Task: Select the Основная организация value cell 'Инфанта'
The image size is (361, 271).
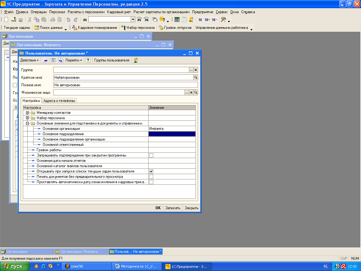Action: pyautogui.click(x=172, y=129)
